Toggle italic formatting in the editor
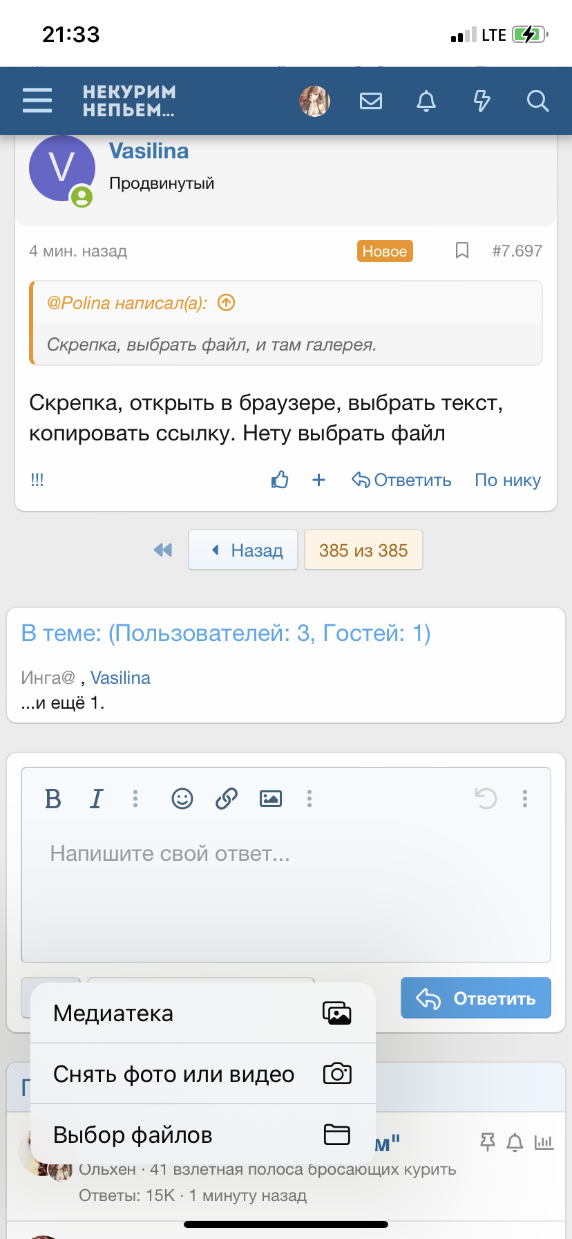The width and height of the screenshot is (572, 1239). [97, 799]
